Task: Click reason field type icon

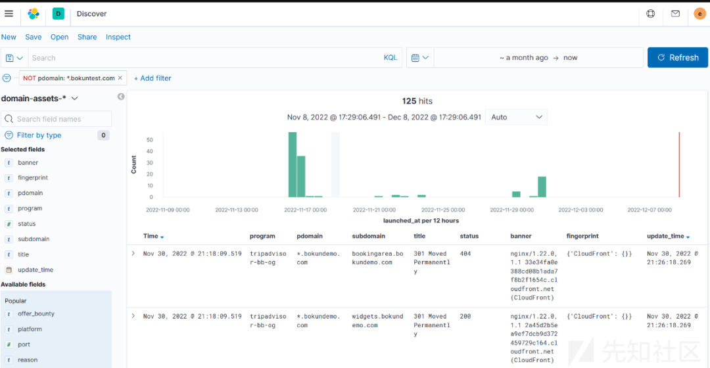Action: (x=9, y=360)
